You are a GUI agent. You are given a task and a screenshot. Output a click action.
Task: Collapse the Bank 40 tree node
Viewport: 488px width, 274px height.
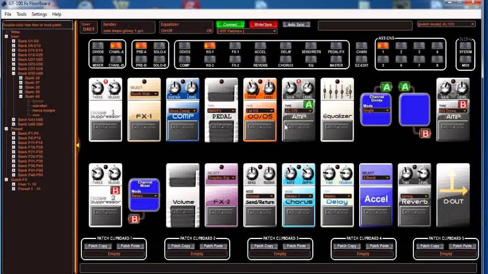(x=21, y=96)
